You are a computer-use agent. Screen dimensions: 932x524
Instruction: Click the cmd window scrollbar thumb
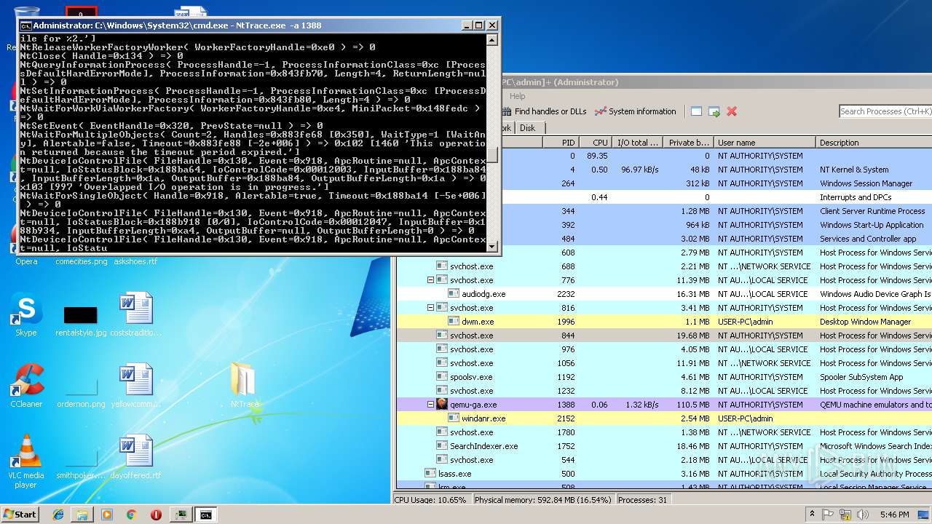click(492, 155)
